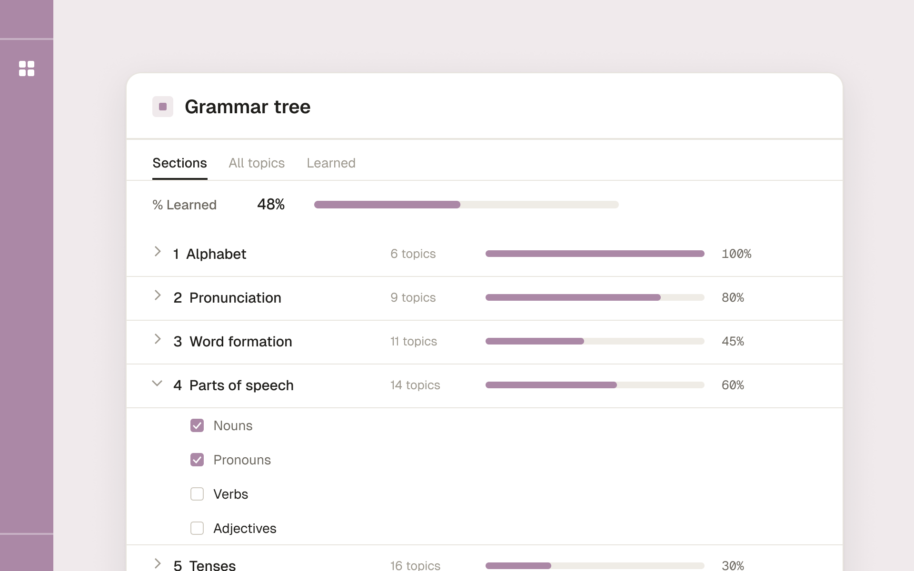Expand the Pronunciation section chevron
The image size is (914, 571).
click(x=158, y=295)
